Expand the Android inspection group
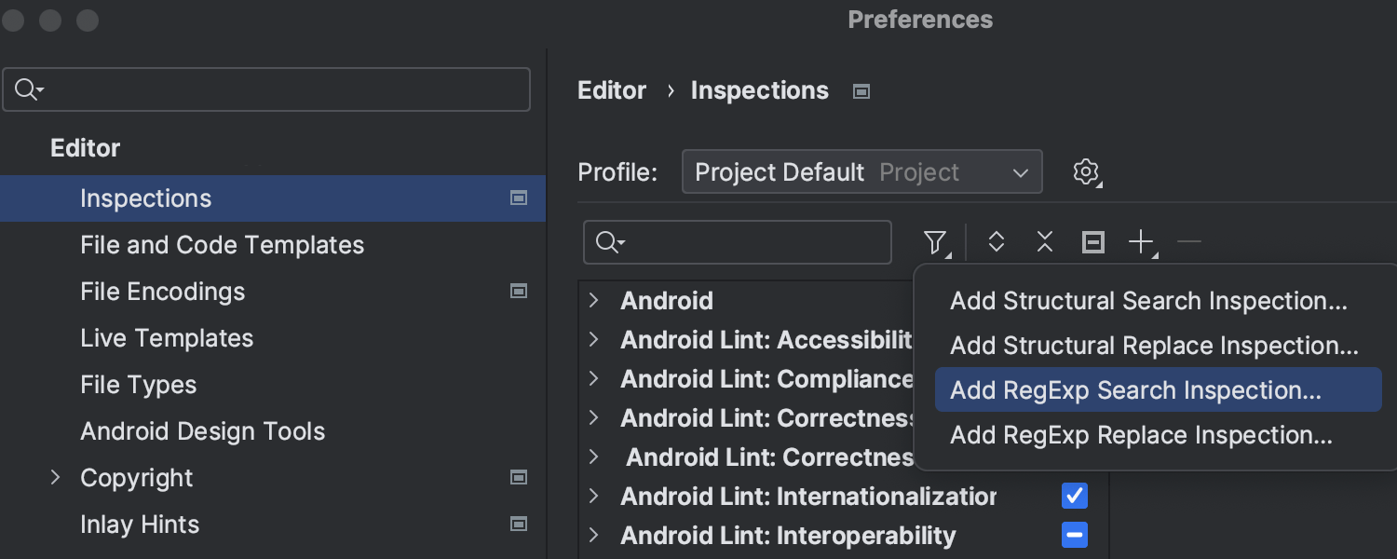1397x559 pixels. click(x=594, y=300)
